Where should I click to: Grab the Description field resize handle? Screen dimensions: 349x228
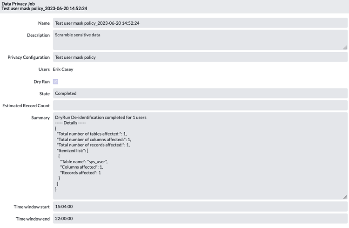click(345, 47)
